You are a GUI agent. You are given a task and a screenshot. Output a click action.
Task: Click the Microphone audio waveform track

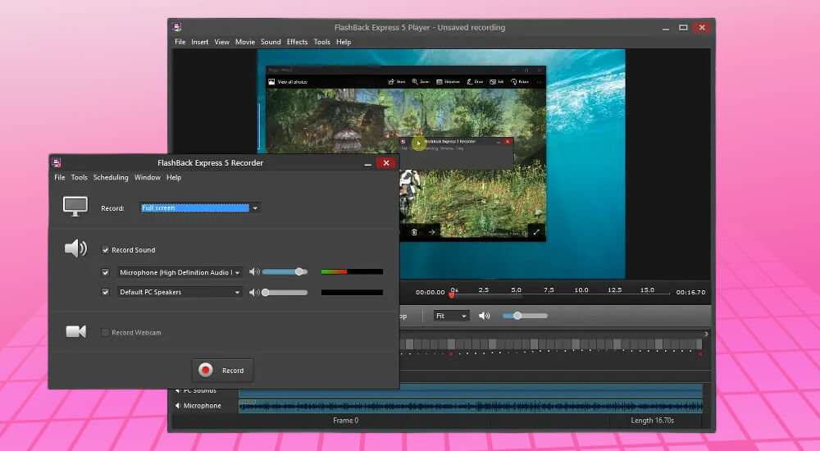coord(470,406)
